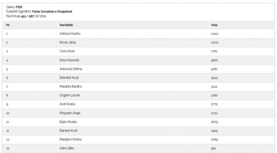Click the Zaira Gjika entry

pyautogui.click(x=67, y=148)
